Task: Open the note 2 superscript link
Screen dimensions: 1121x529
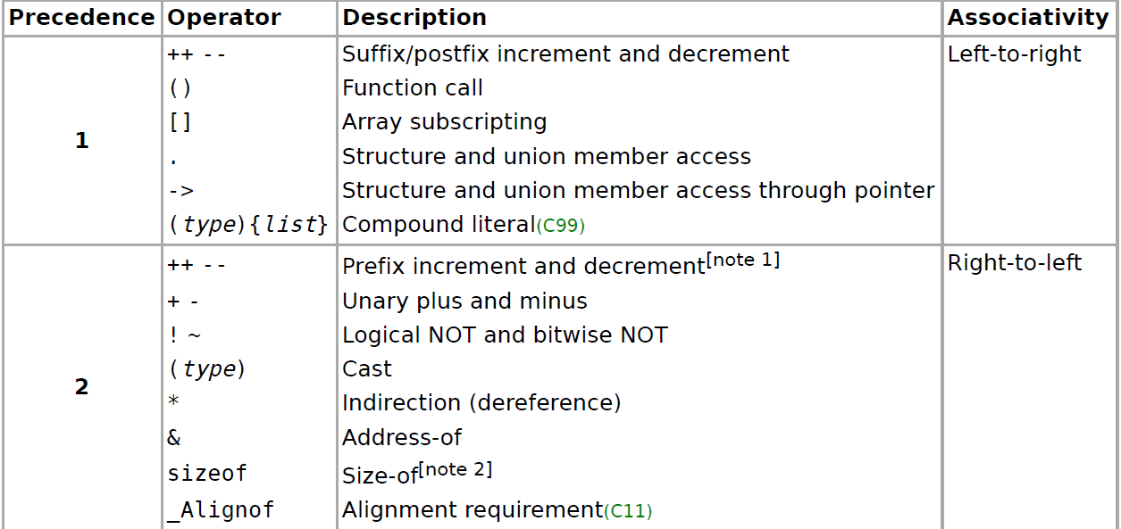Action: [x=456, y=469]
